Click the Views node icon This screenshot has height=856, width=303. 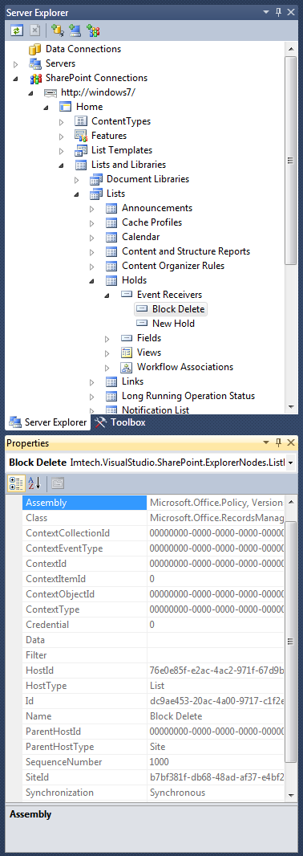point(127,353)
